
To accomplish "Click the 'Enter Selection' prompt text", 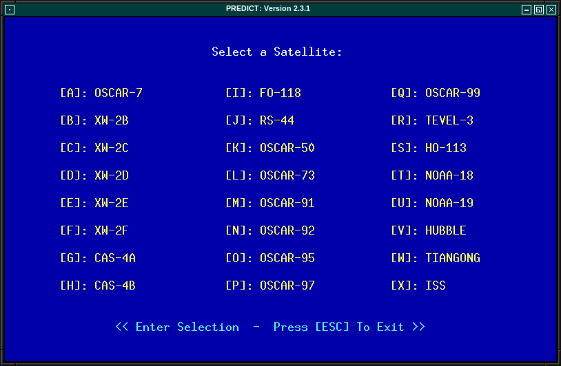I will point(187,327).
